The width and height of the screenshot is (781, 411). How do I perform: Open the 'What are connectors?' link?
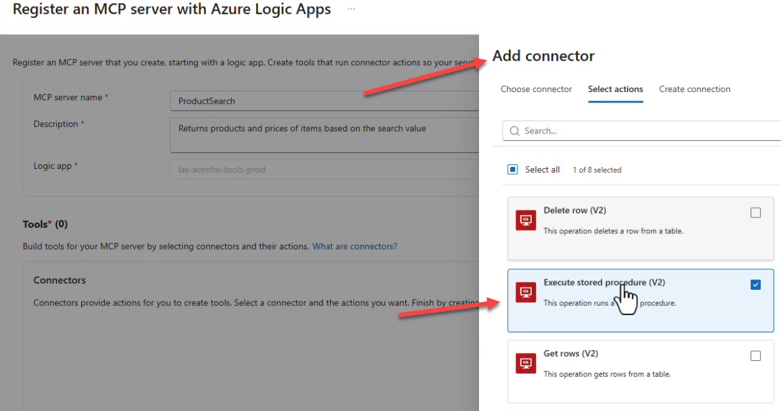[355, 246]
